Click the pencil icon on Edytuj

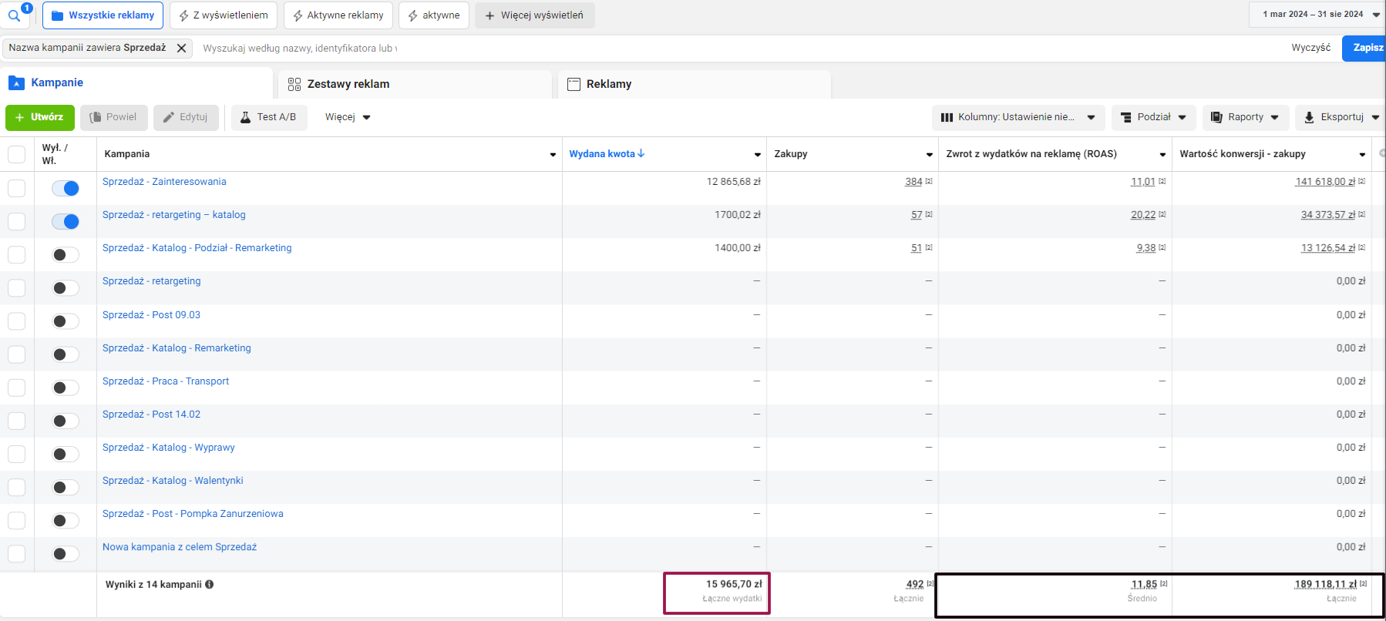point(169,117)
